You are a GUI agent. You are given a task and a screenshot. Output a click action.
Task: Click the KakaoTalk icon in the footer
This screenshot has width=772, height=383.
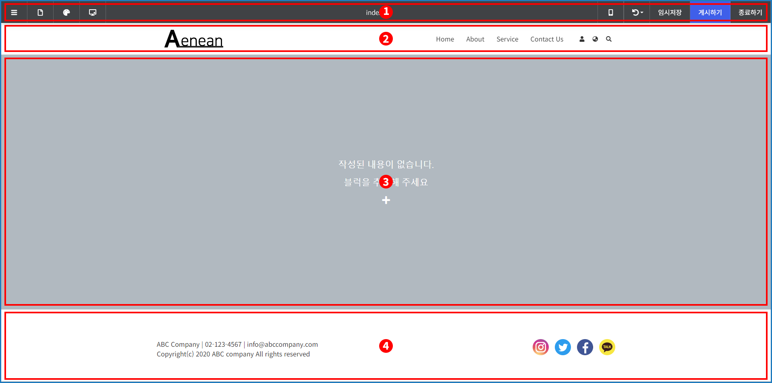point(607,347)
